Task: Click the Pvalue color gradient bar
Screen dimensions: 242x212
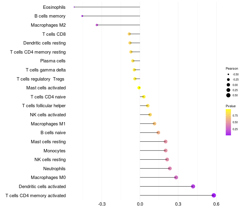Action: coord(228,122)
